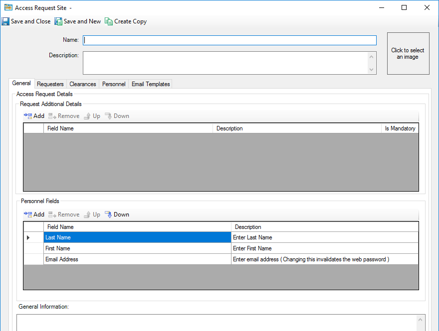439x331 pixels.
Task: Click the Save and New icon
Action: pos(58,21)
